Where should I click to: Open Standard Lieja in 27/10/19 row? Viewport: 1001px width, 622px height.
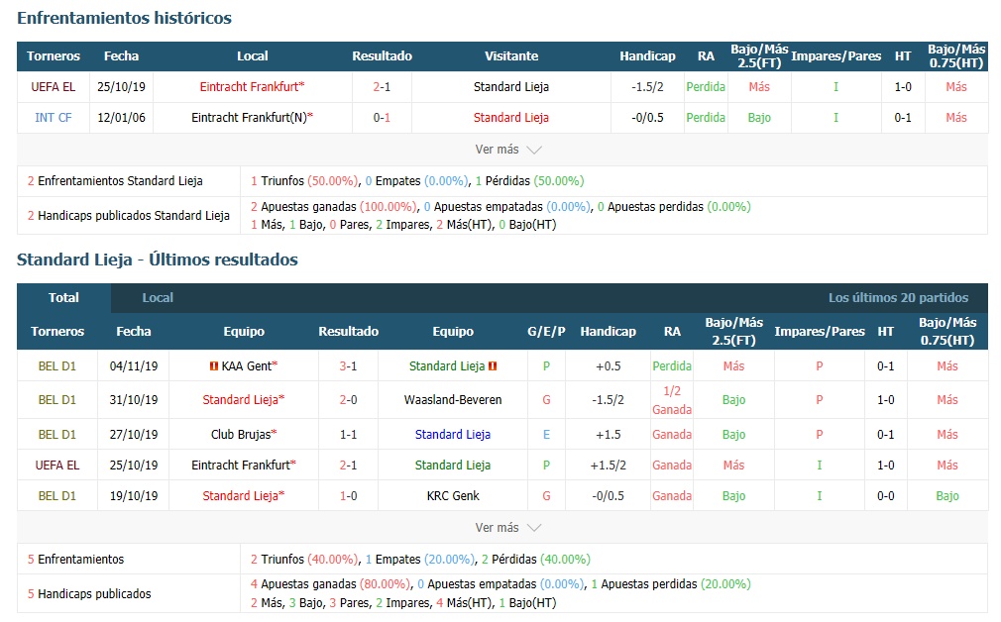point(453,435)
